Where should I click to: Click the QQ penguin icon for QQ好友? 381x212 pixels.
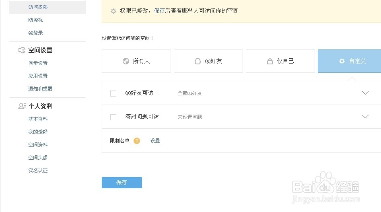coord(198,61)
